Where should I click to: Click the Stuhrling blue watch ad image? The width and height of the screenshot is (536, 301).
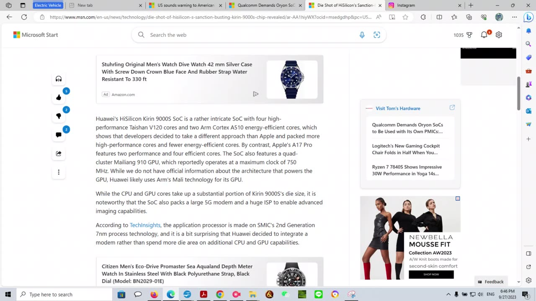point(292,79)
